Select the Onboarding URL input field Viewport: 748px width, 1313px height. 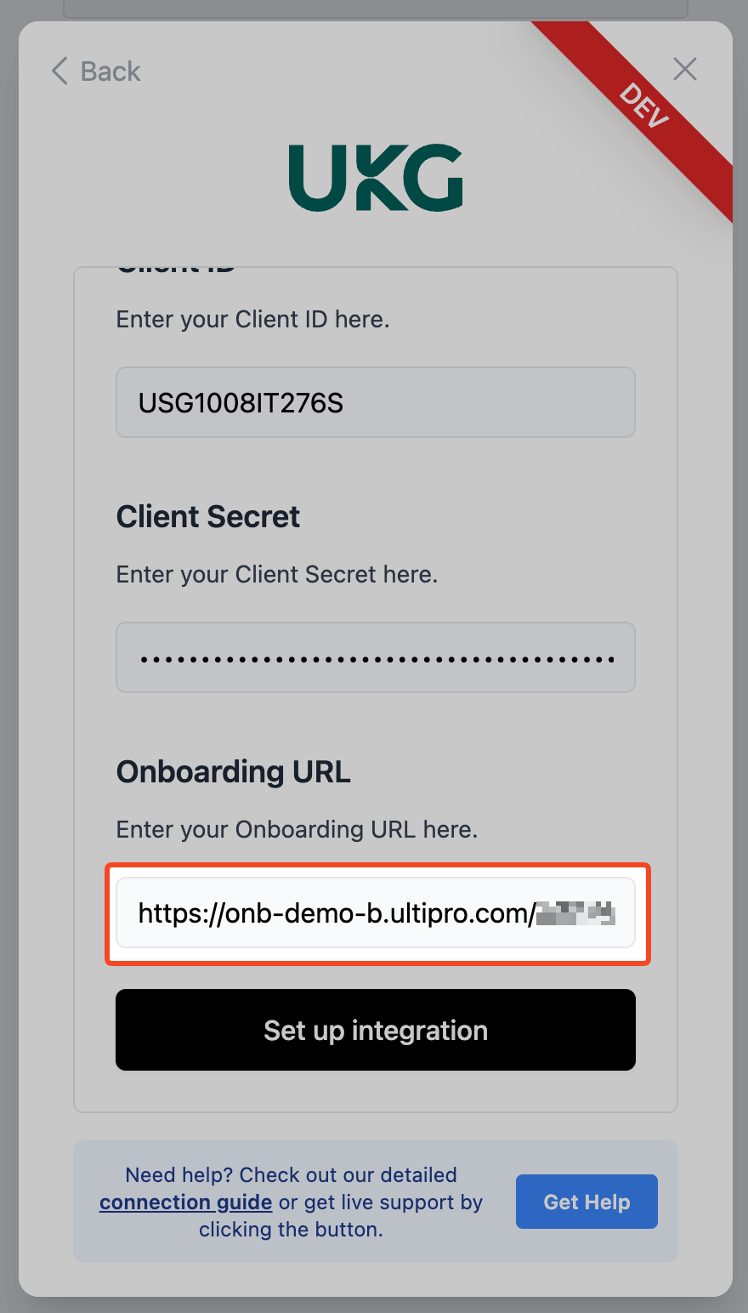pyautogui.click(x=376, y=912)
